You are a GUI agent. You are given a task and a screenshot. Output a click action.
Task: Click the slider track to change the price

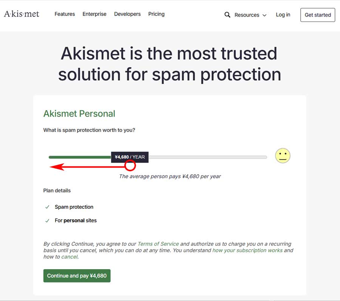pyautogui.click(x=208, y=157)
